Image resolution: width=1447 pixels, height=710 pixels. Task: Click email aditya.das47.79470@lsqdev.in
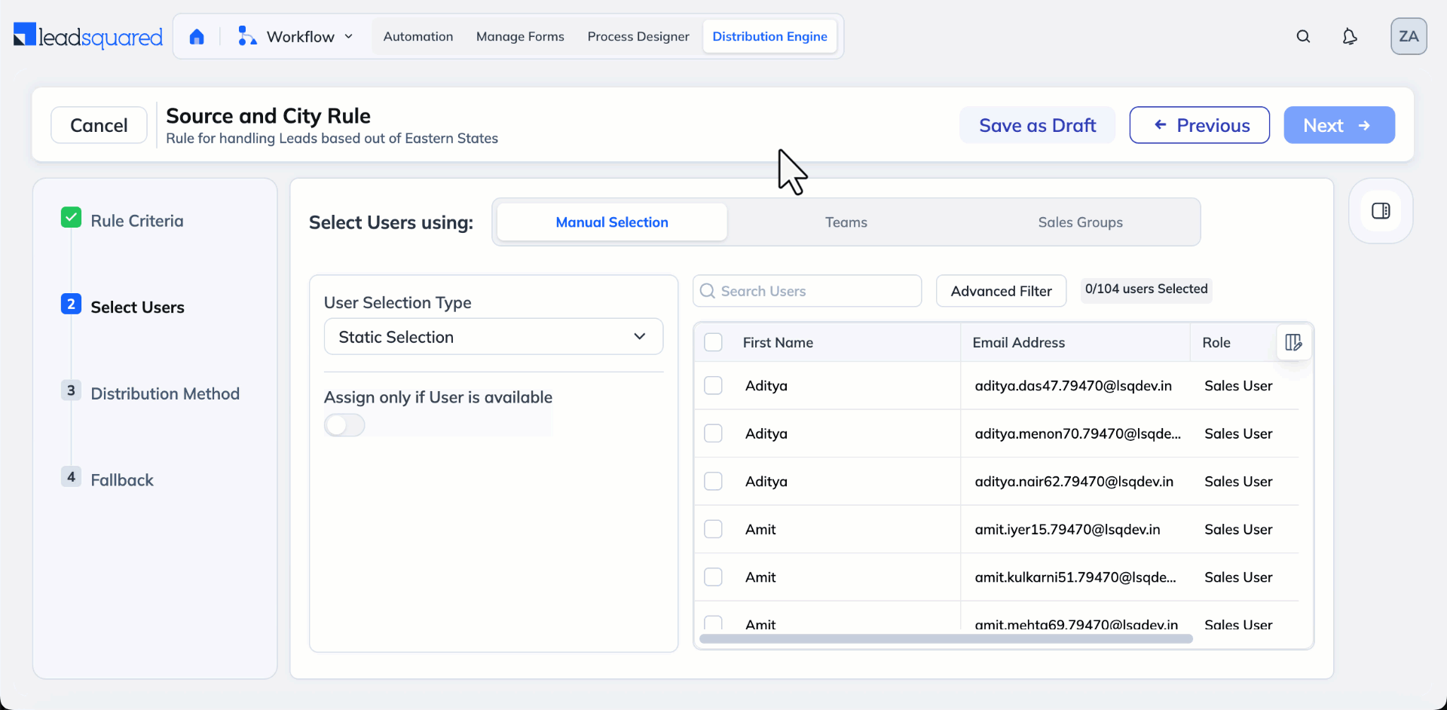[x=1073, y=386]
